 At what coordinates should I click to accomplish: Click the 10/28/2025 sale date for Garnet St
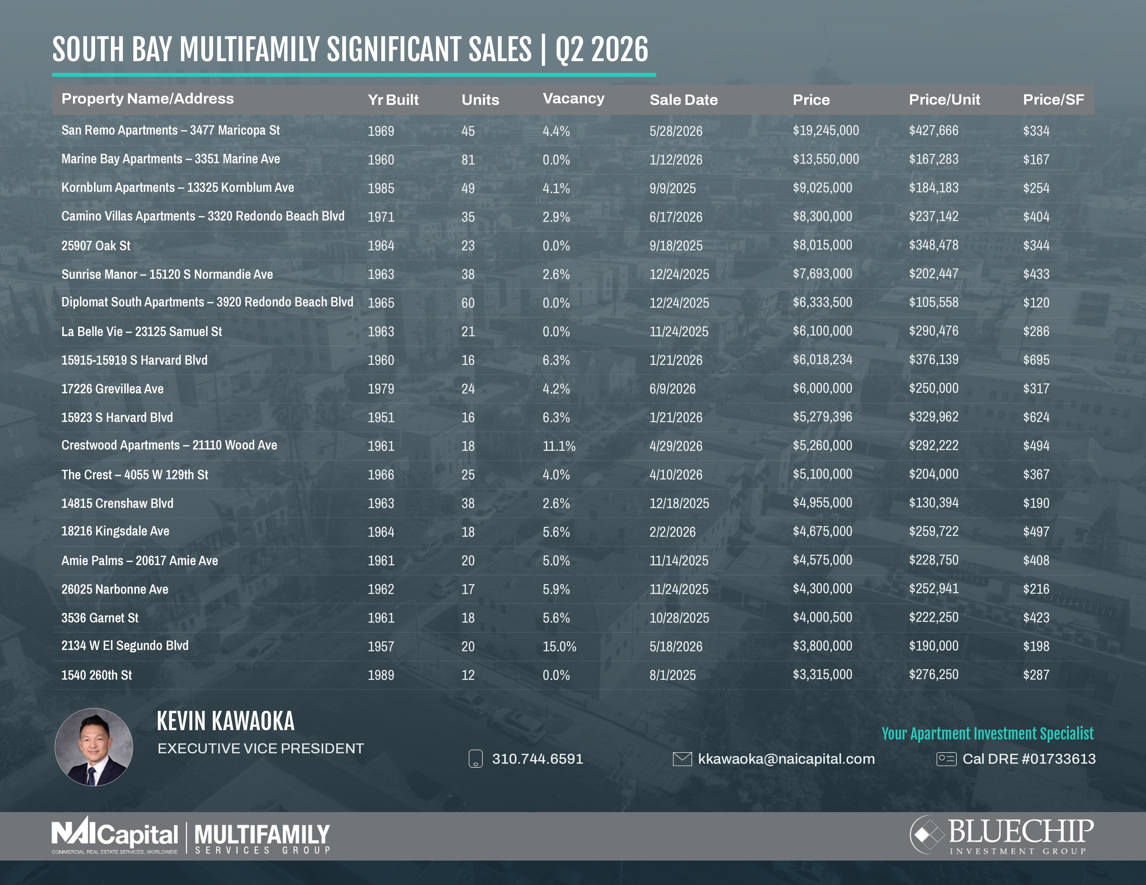(679, 618)
